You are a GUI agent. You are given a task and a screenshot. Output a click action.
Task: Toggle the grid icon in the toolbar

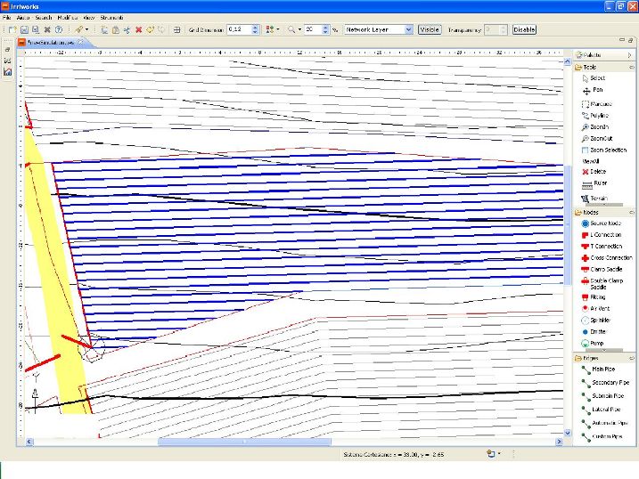(x=177, y=29)
